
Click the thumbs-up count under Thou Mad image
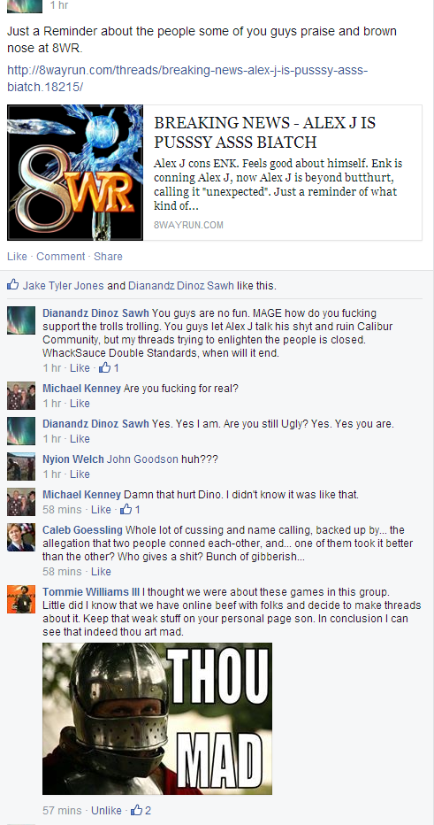click(141, 810)
